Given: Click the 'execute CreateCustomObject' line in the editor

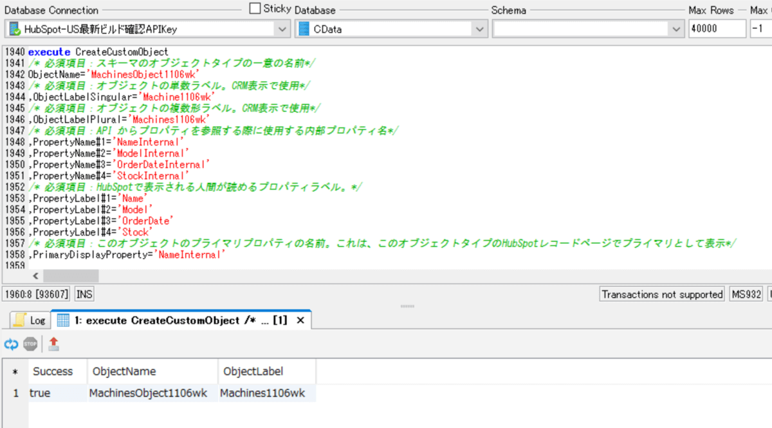Looking at the screenshot, I should point(98,51).
